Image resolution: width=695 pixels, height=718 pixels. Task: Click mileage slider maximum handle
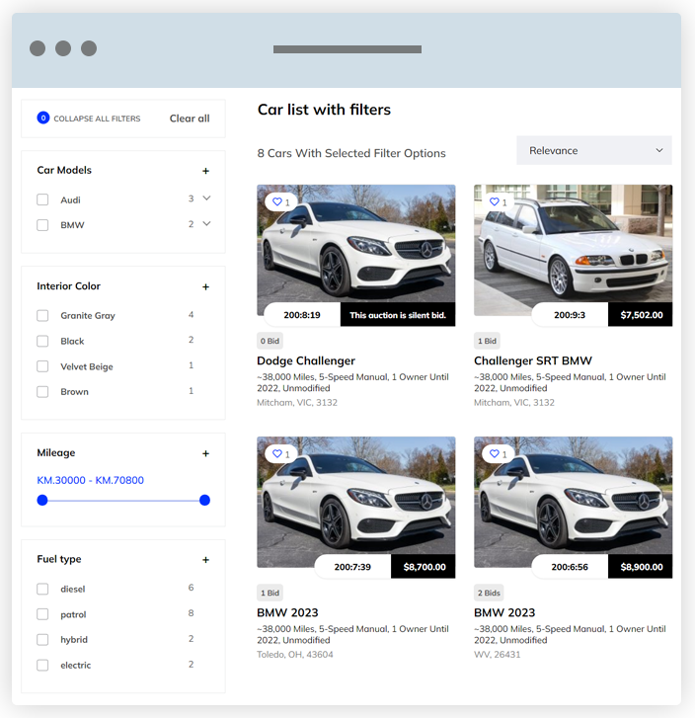204,500
